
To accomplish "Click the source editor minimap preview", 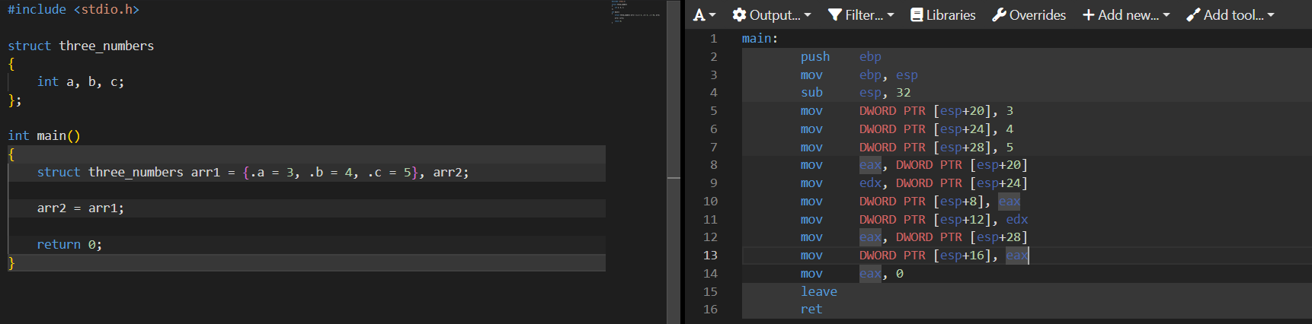I will click(x=635, y=11).
